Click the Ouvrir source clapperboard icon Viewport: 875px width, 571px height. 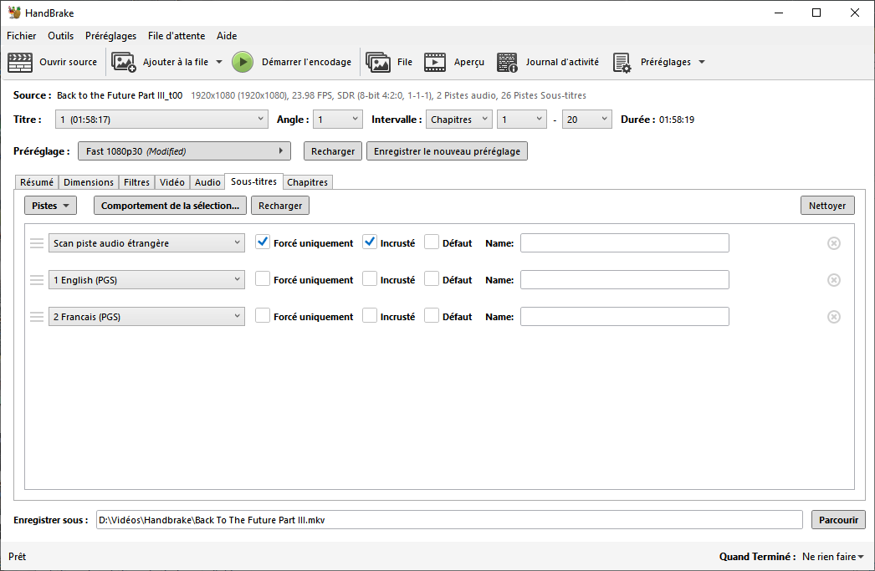pyautogui.click(x=20, y=63)
